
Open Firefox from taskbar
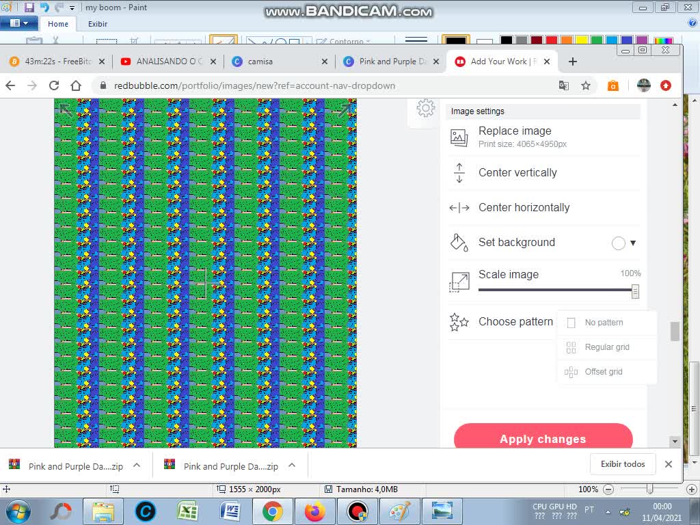pos(315,511)
